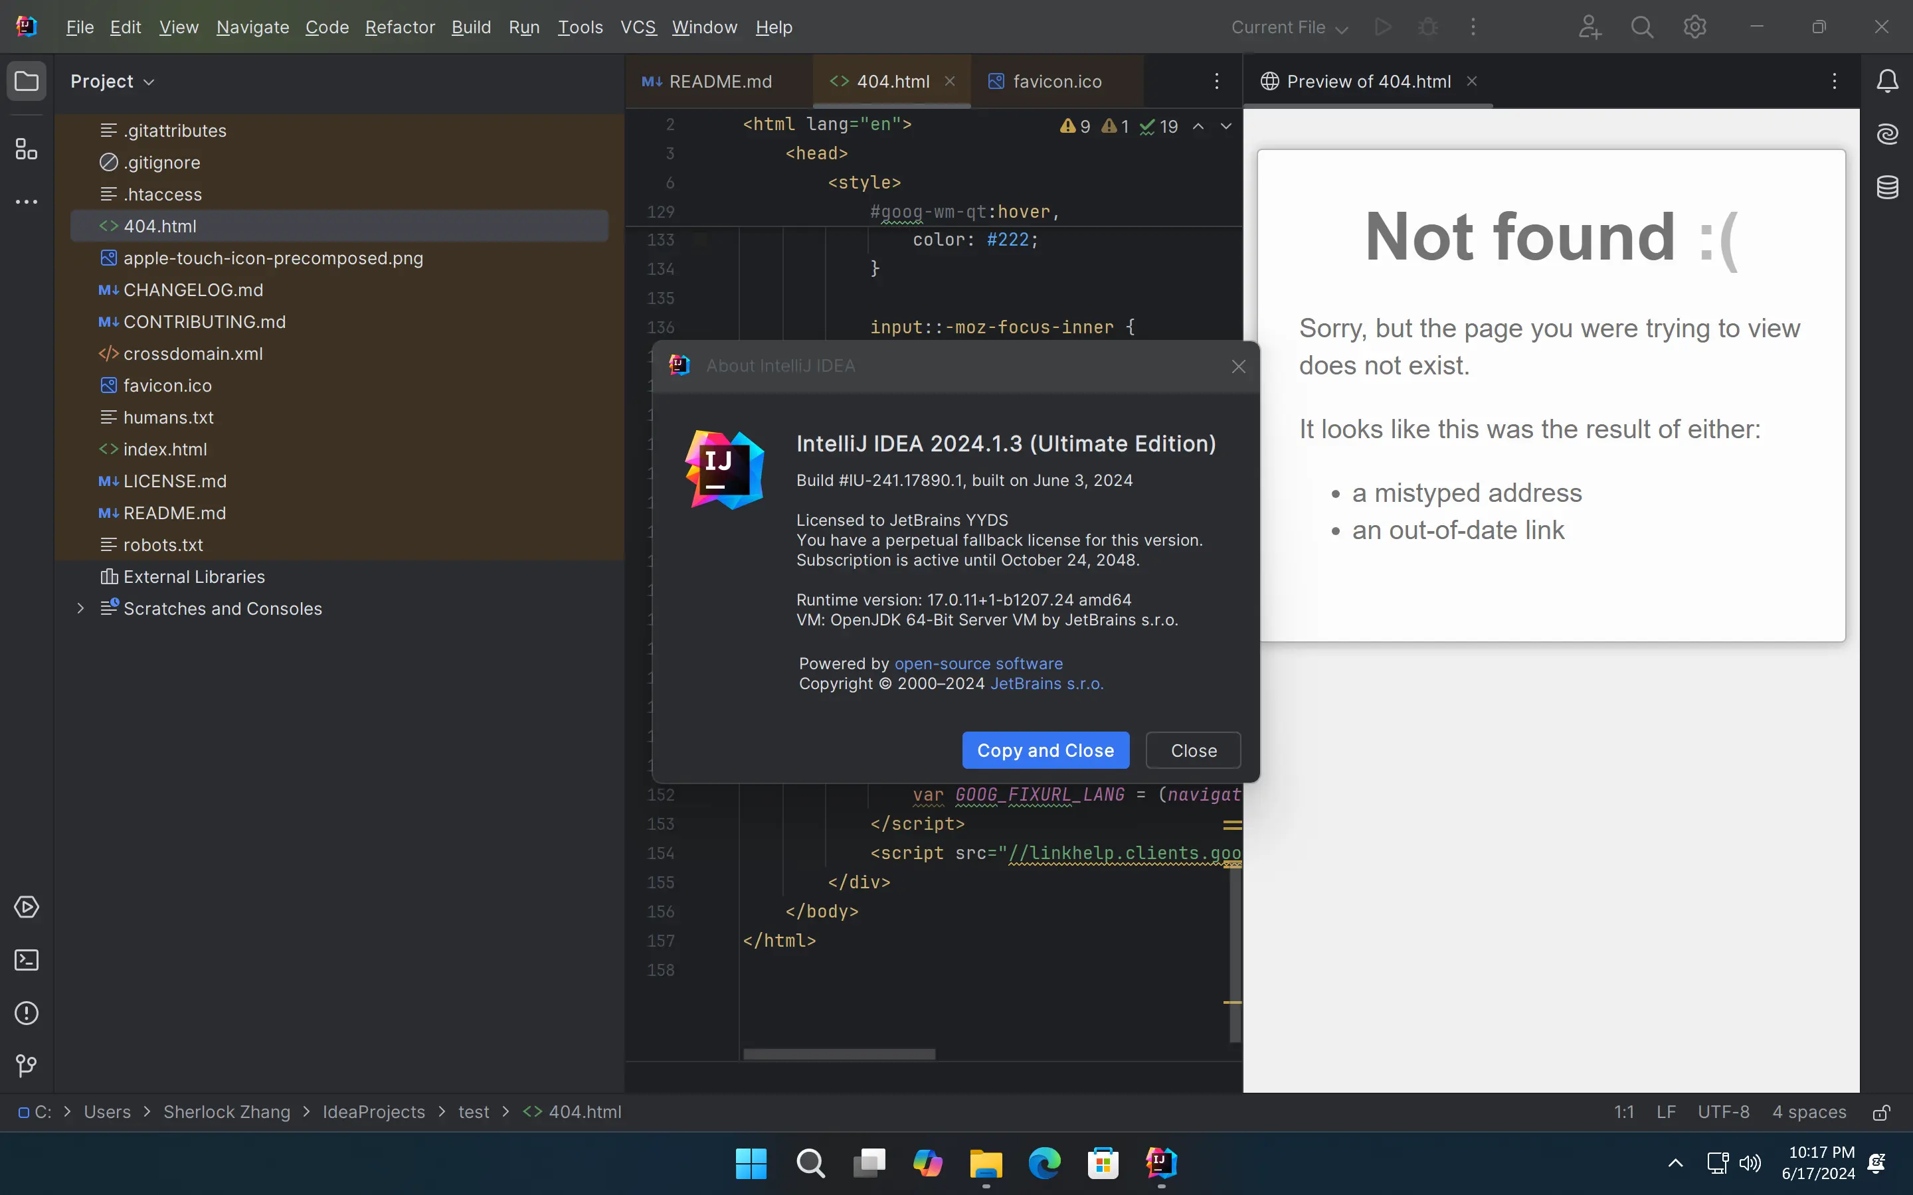Select External Libraries in project tree

point(339,576)
